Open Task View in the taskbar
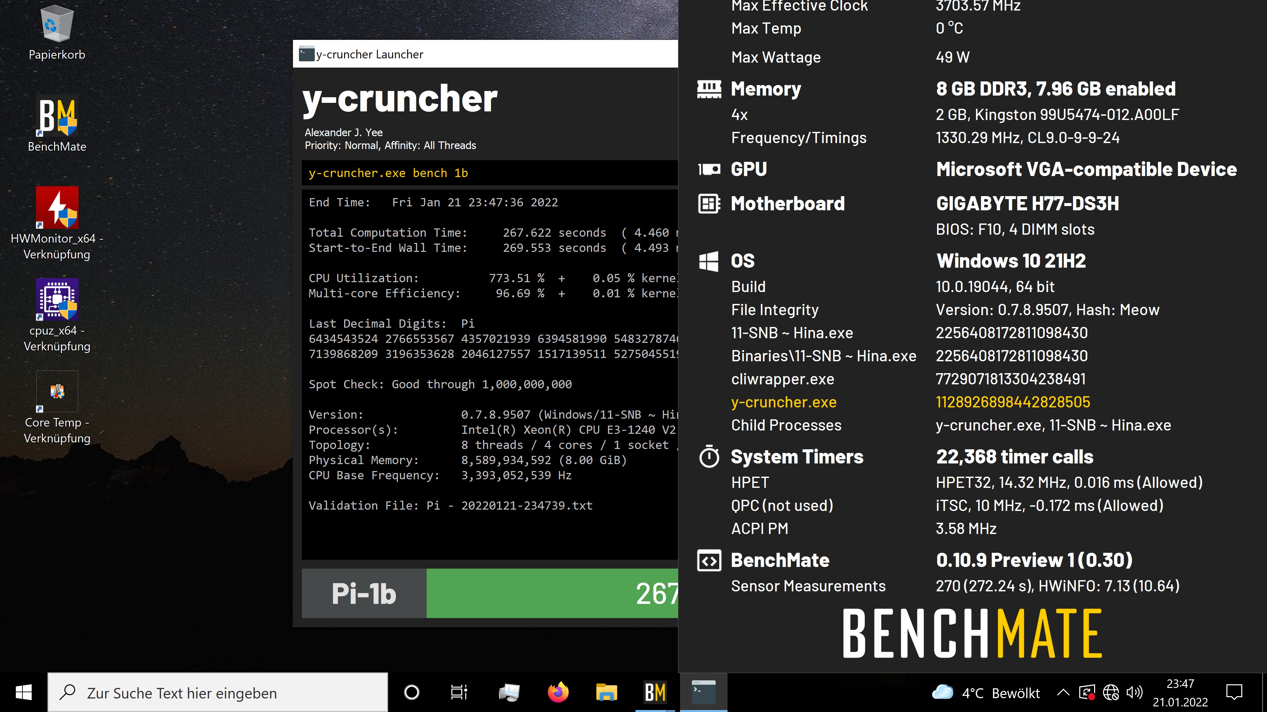This screenshot has height=712, width=1267. click(x=459, y=693)
